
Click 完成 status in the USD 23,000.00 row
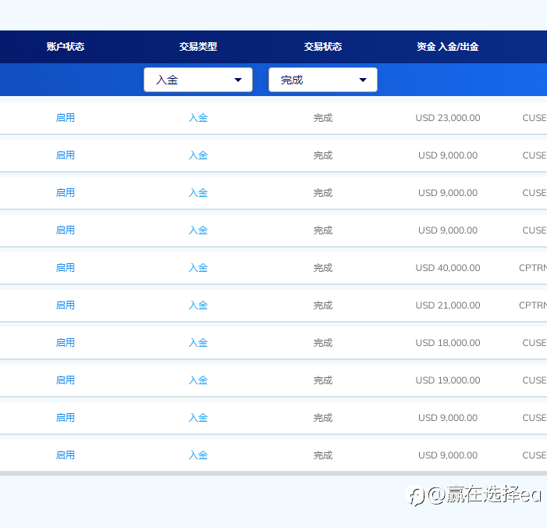(x=323, y=118)
